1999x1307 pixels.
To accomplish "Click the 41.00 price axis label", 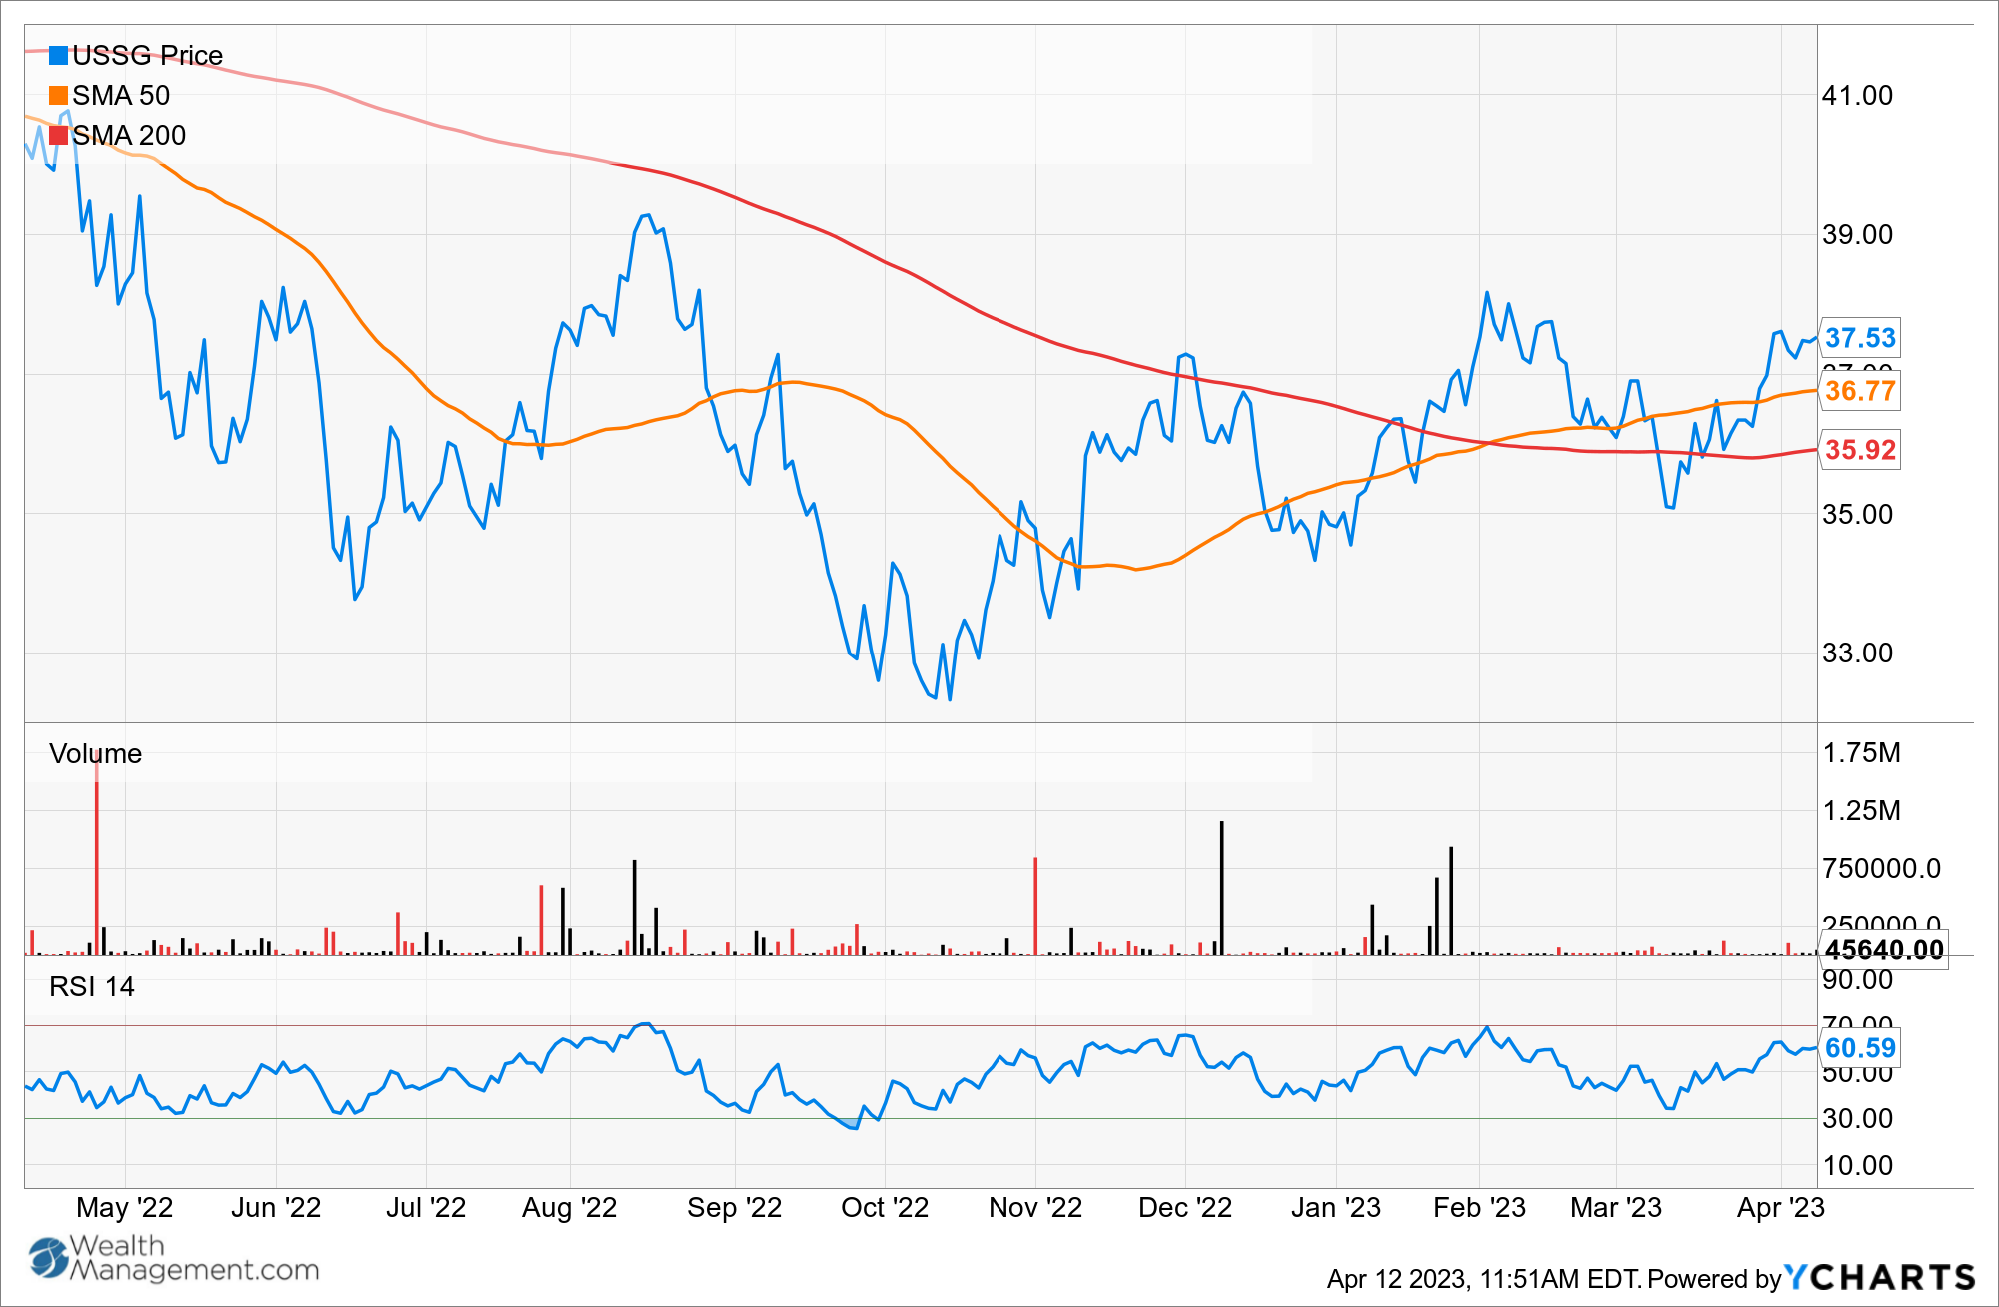I will point(1856,96).
